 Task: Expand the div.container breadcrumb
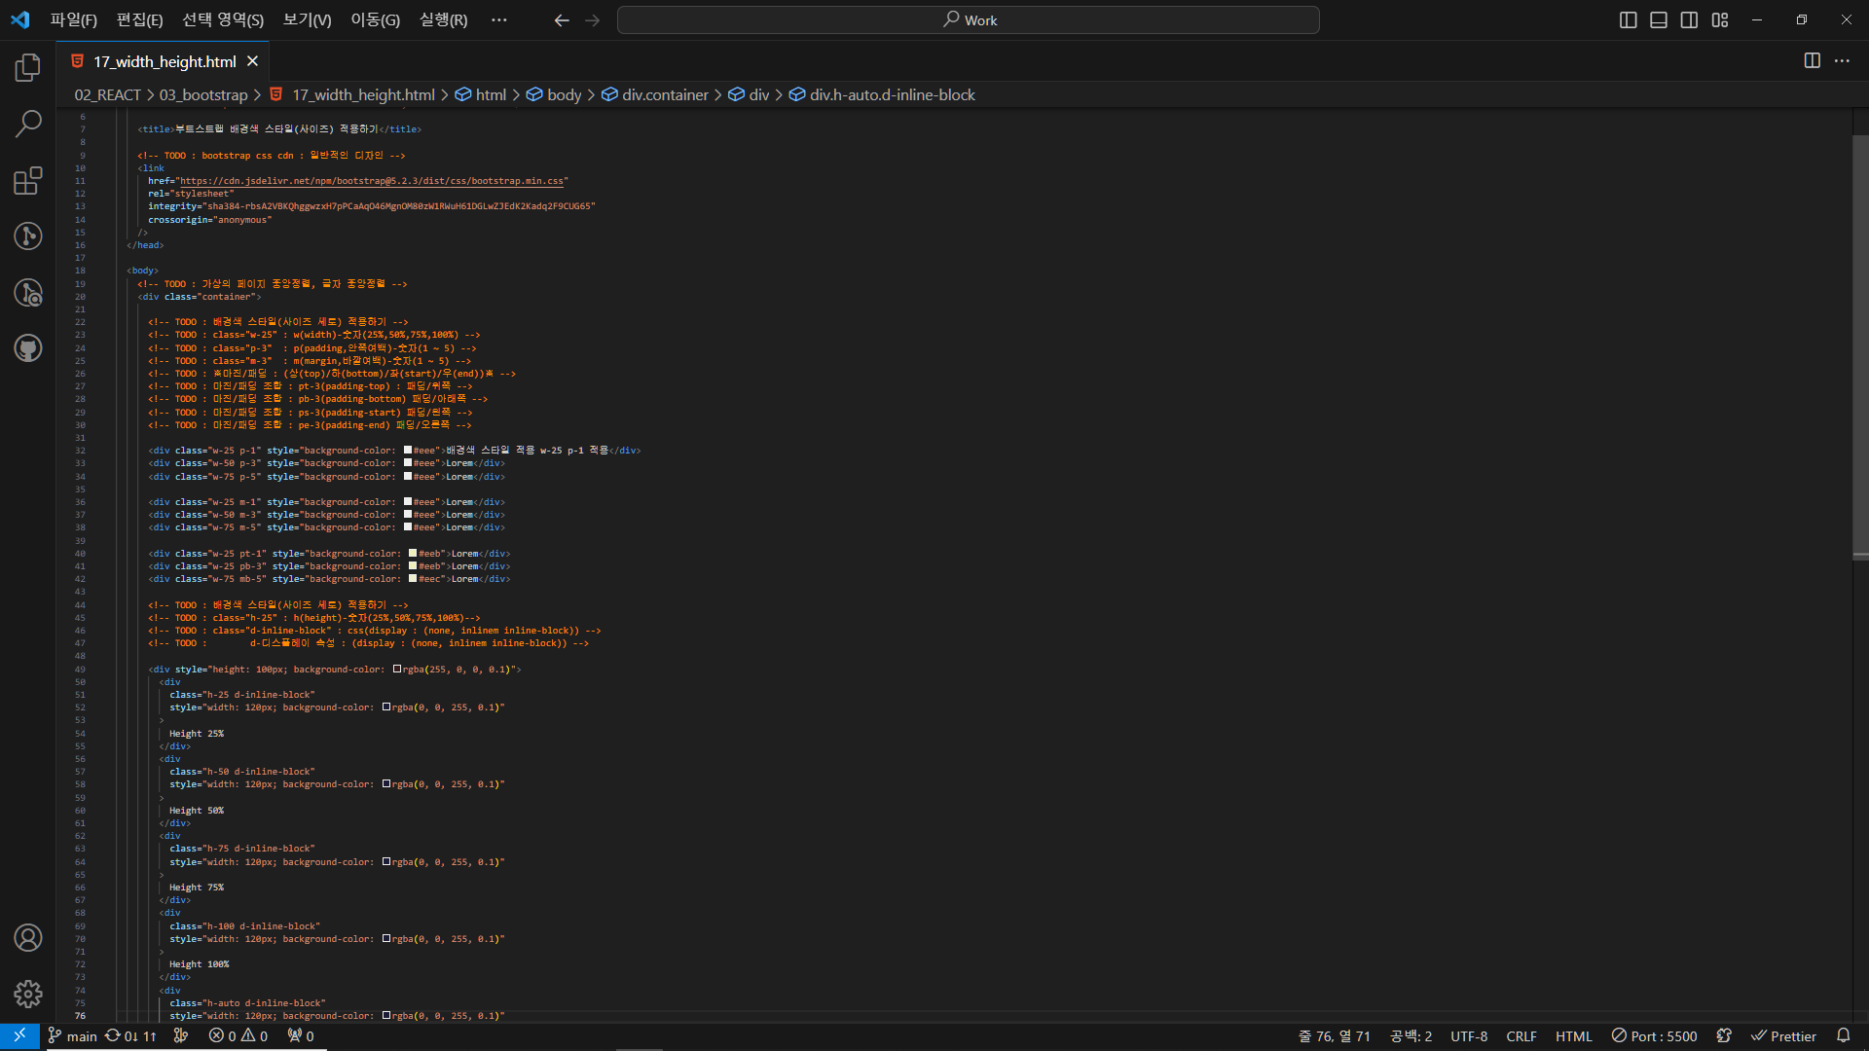pos(665,94)
